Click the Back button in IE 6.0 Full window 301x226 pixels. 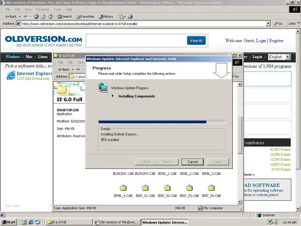point(64,69)
